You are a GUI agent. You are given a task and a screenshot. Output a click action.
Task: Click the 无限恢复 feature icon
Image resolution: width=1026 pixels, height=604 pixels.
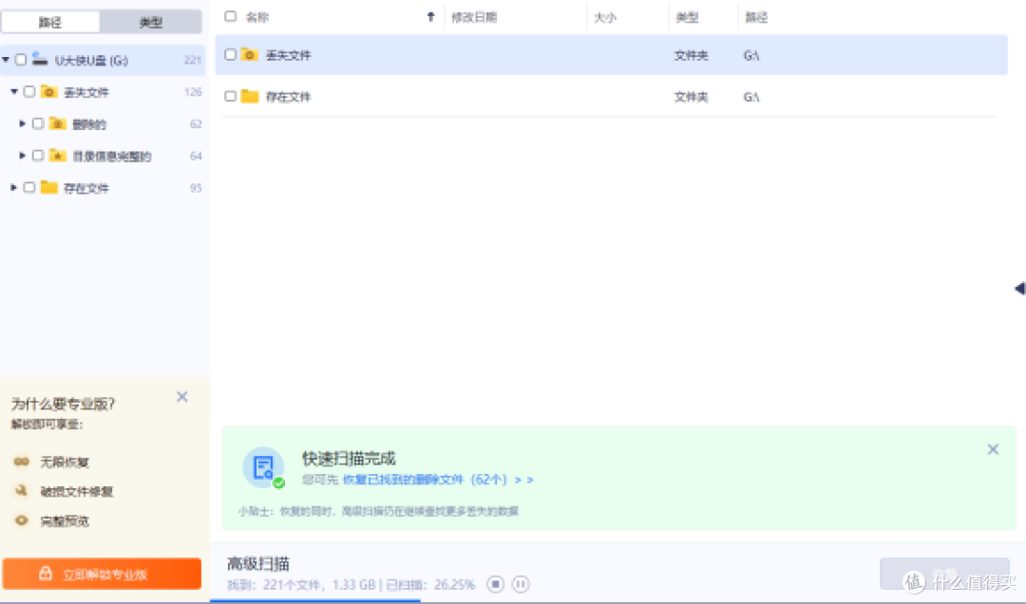22,462
